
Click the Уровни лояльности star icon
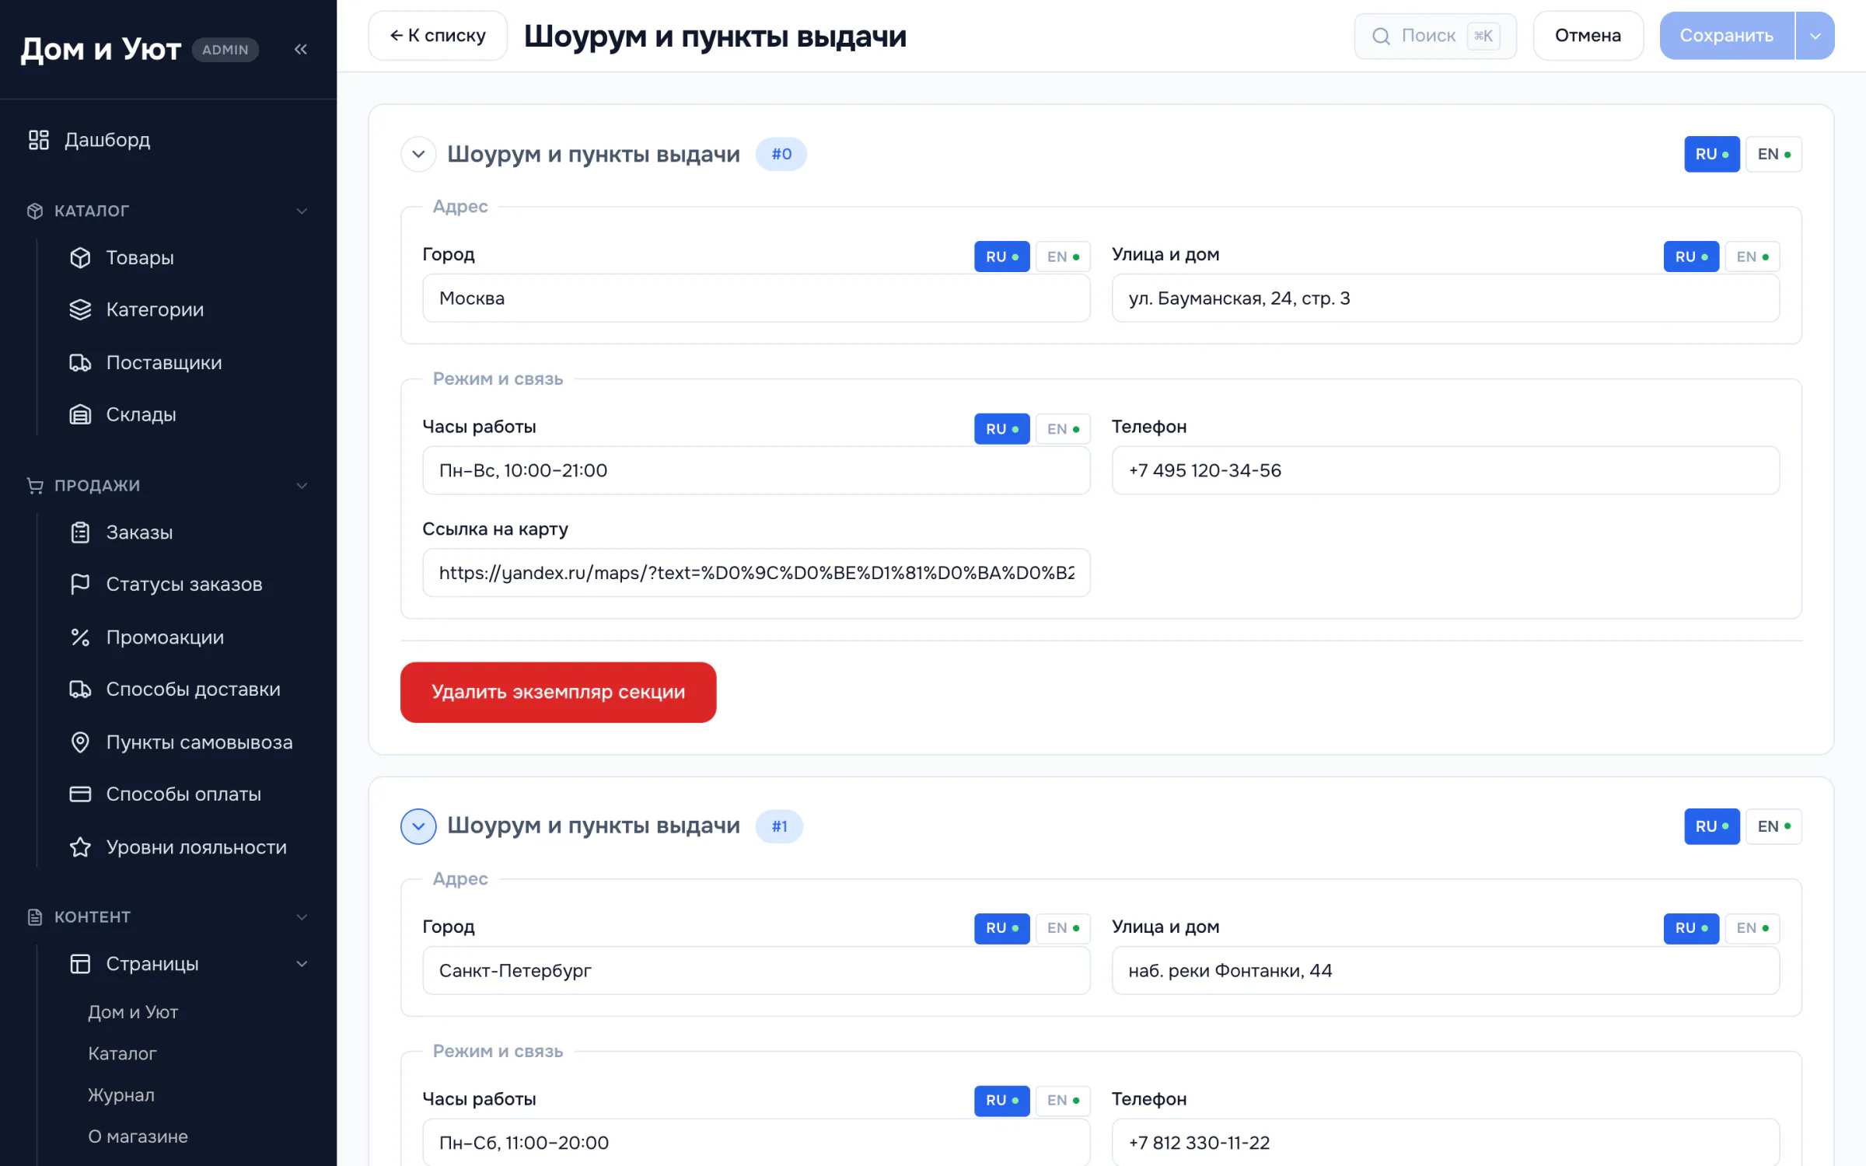click(x=80, y=847)
